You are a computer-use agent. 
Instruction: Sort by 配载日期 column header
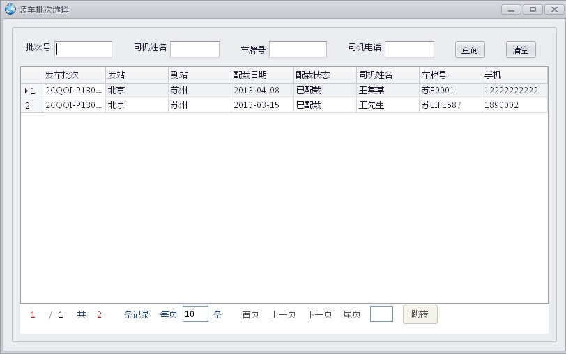(262, 75)
